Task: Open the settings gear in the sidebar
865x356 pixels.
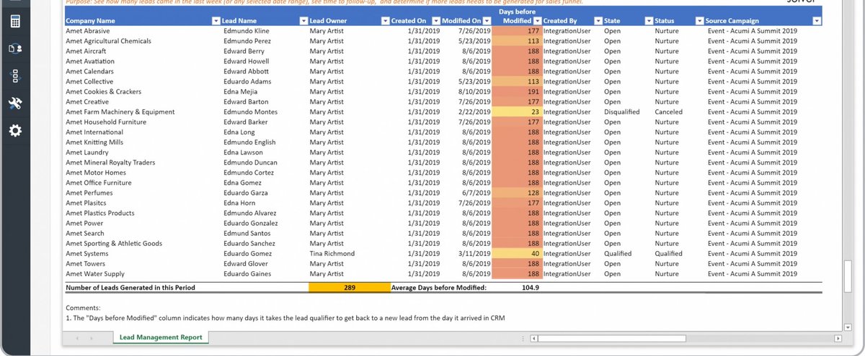Action: pos(15,131)
